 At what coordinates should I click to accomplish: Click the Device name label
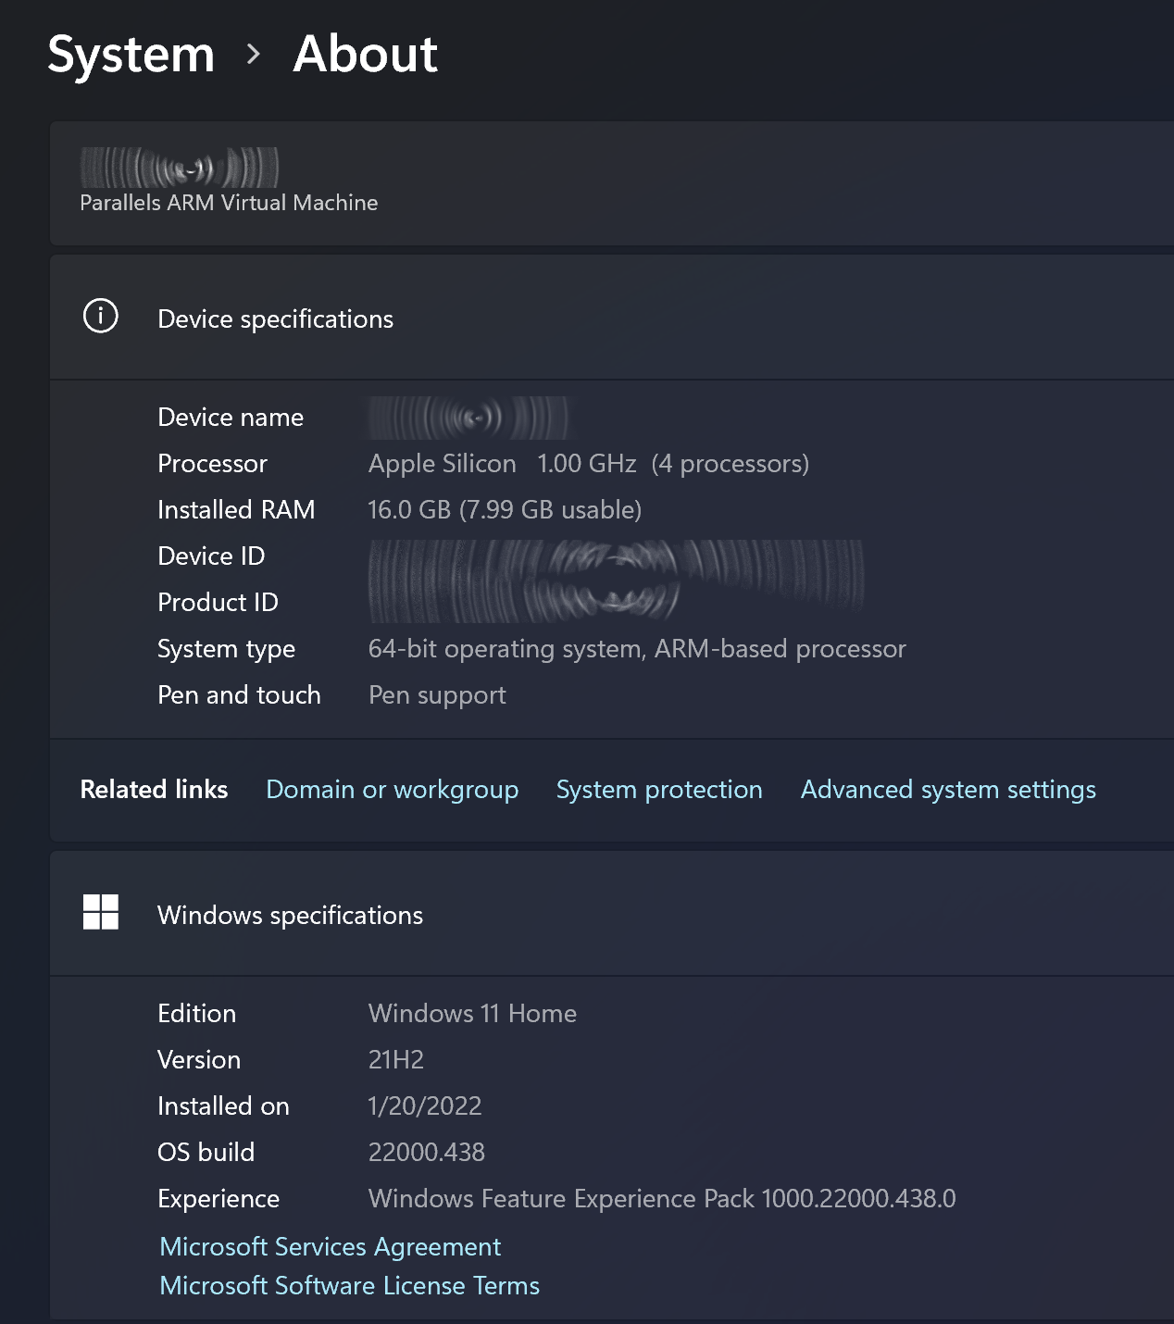coord(231,418)
